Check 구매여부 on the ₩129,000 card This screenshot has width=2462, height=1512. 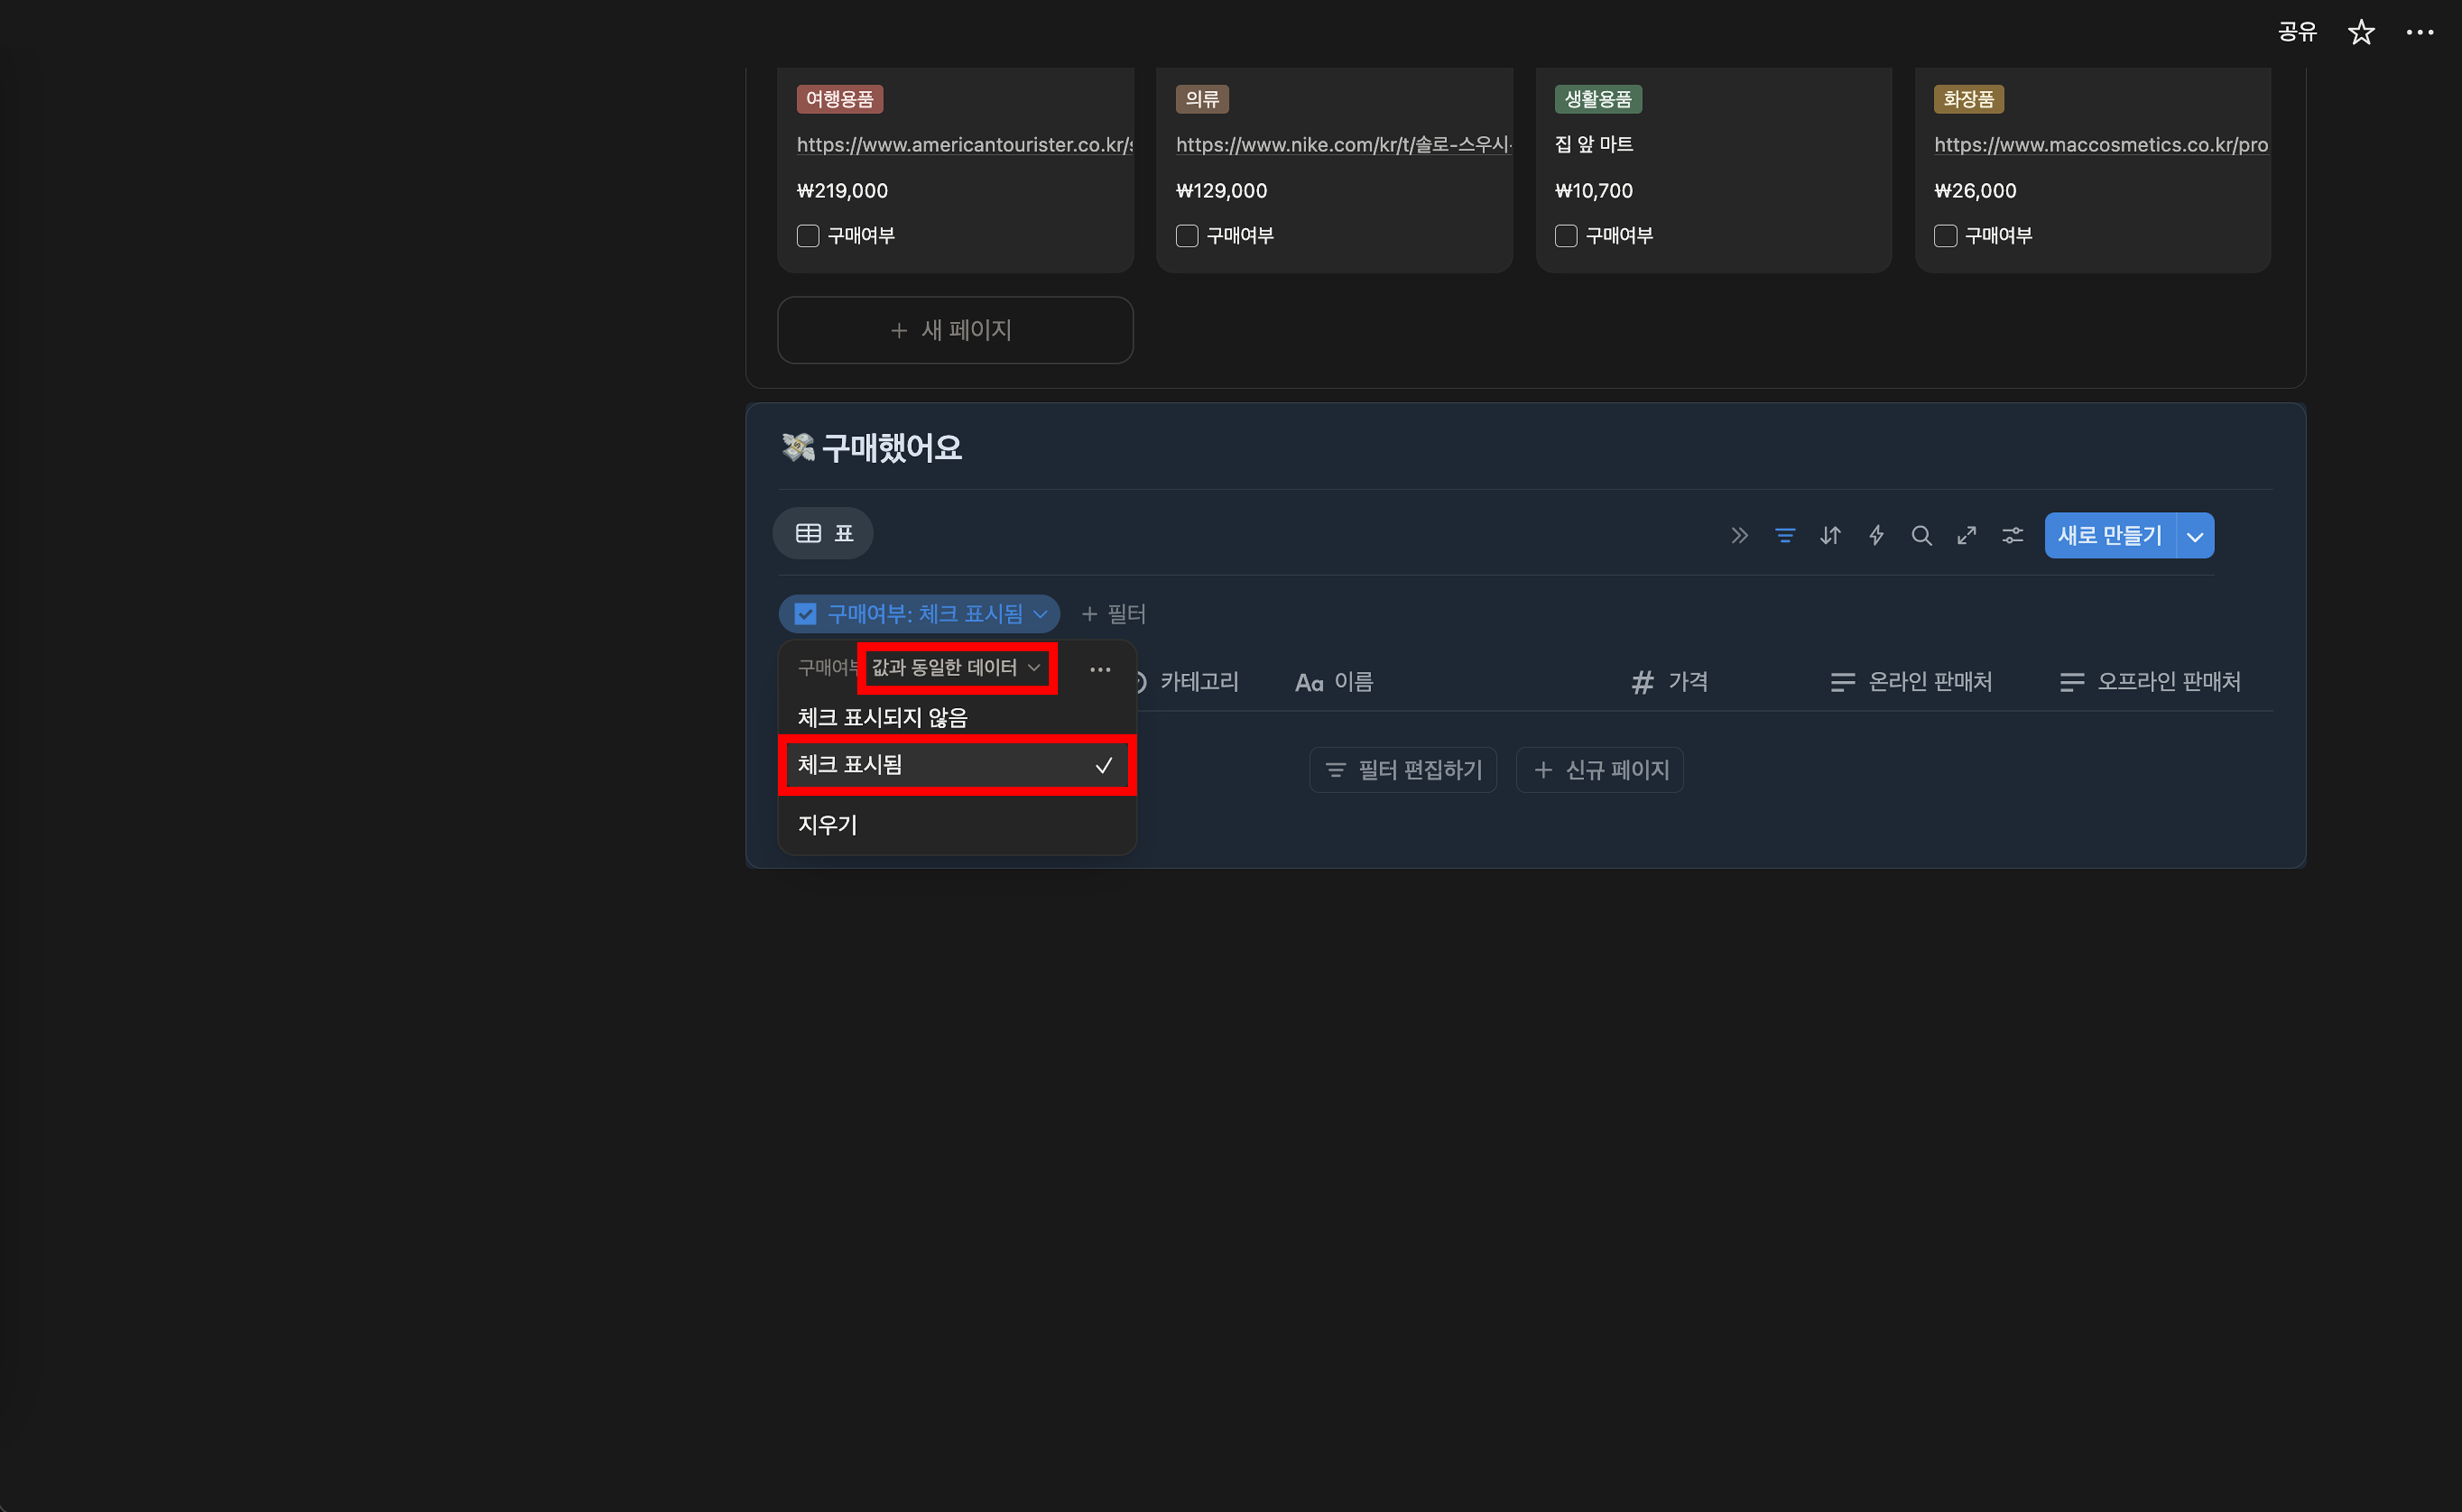(x=1186, y=236)
